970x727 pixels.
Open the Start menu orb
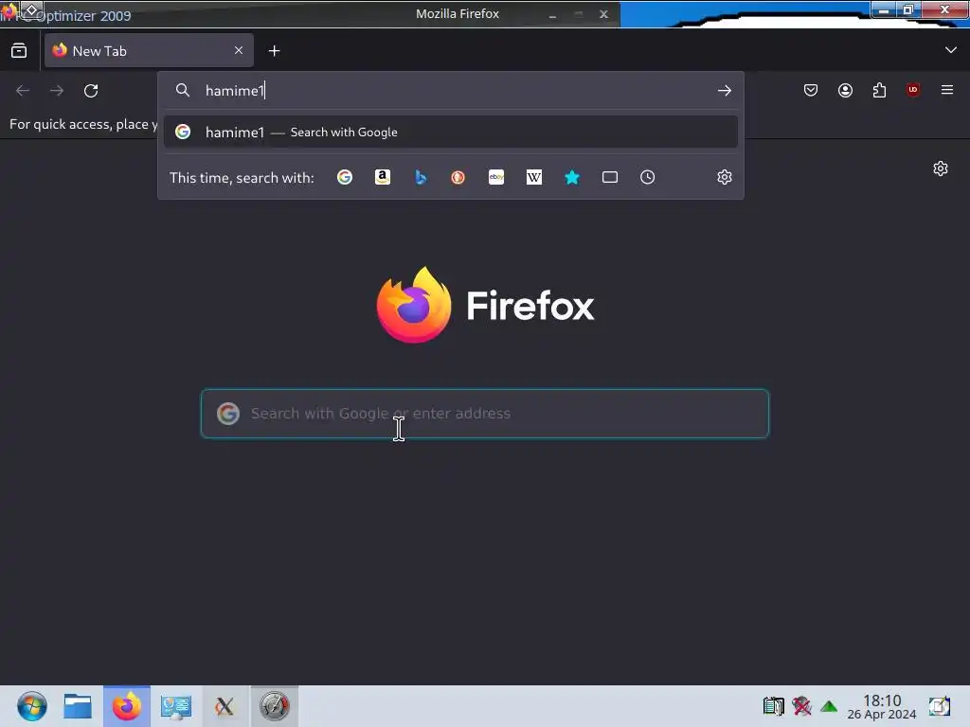click(x=31, y=706)
